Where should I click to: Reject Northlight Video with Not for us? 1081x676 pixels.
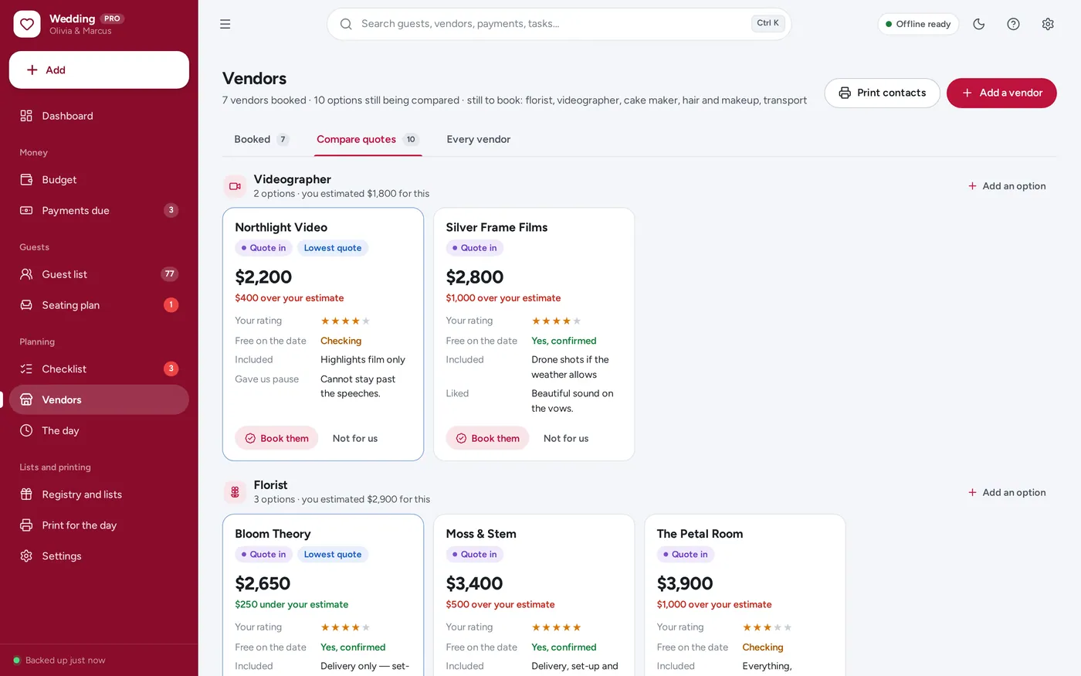coord(355,438)
